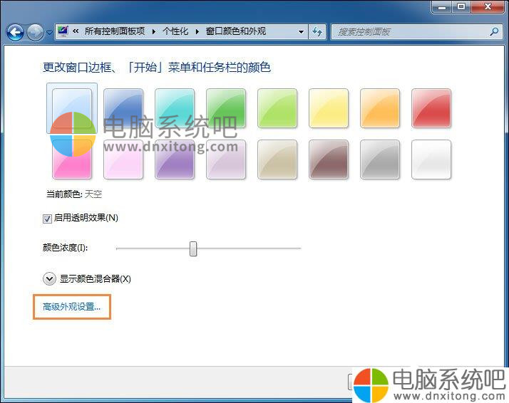Select the white frost color swatch
Screen dimensions: 509x403
[431, 159]
